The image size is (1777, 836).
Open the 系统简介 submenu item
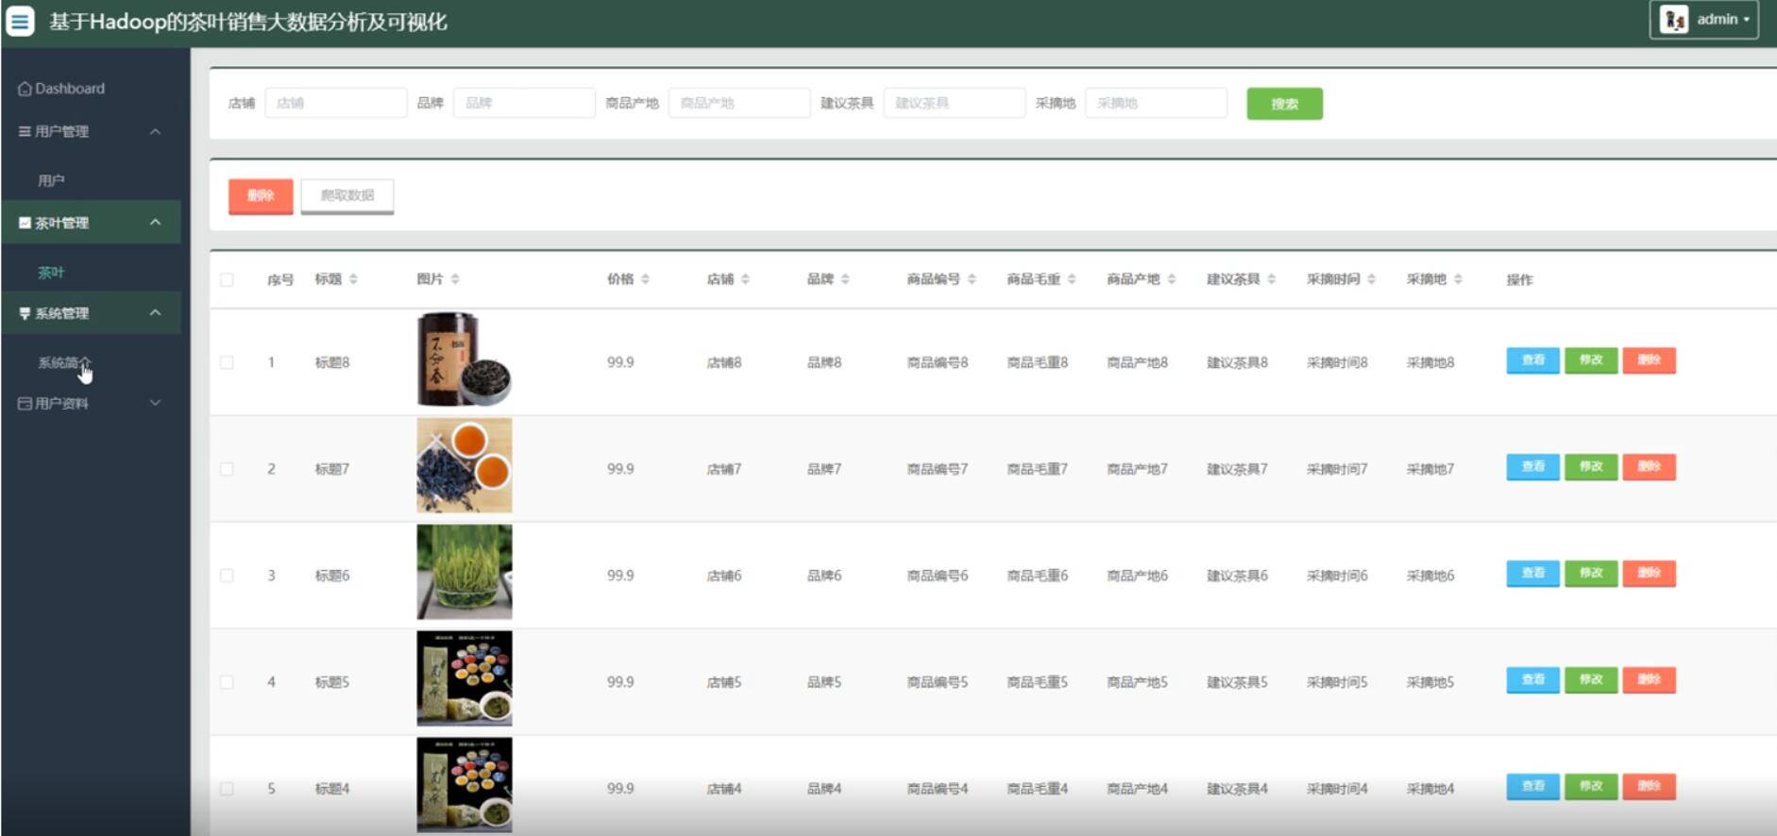point(64,362)
